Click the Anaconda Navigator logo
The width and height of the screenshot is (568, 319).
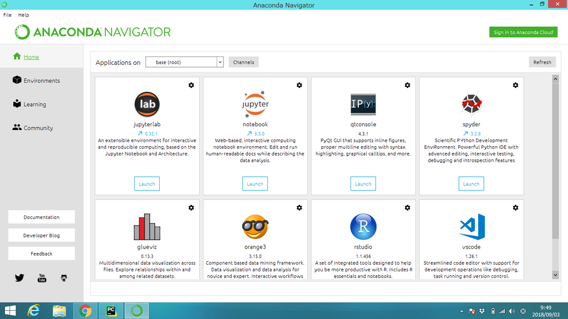(x=93, y=32)
